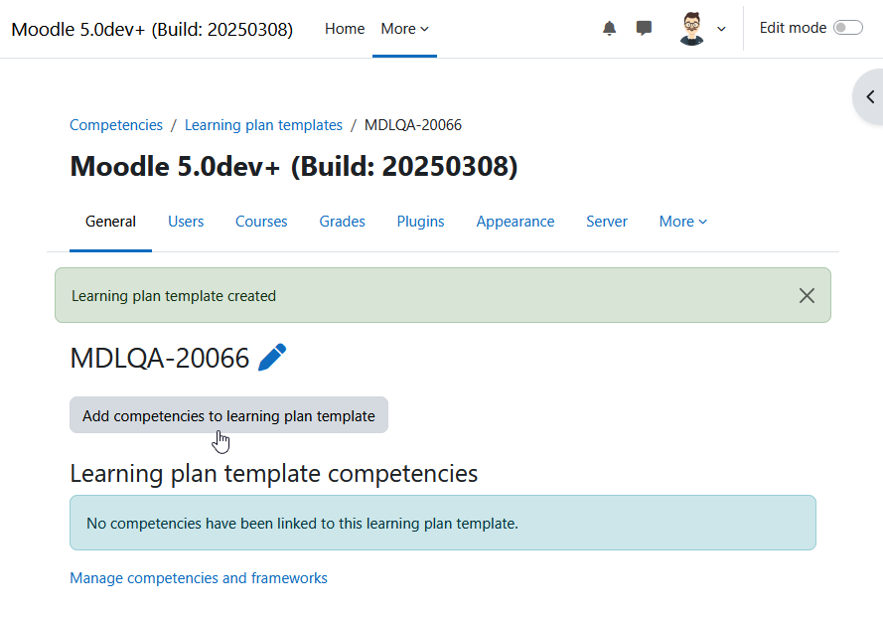Viewport: 883px width, 617px height.
Task: Expand the admin tabs More dropdown
Action: [683, 222]
